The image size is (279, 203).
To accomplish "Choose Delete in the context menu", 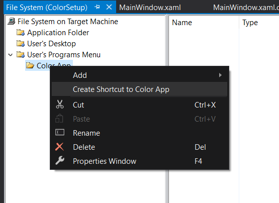I will 139,147.
